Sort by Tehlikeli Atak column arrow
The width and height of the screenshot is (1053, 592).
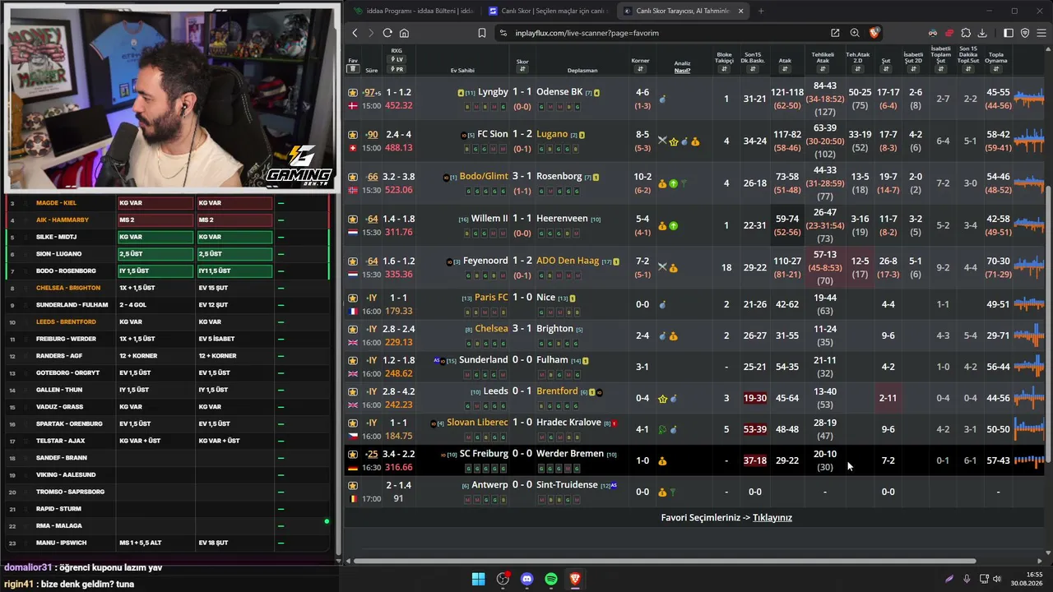[823, 69]
